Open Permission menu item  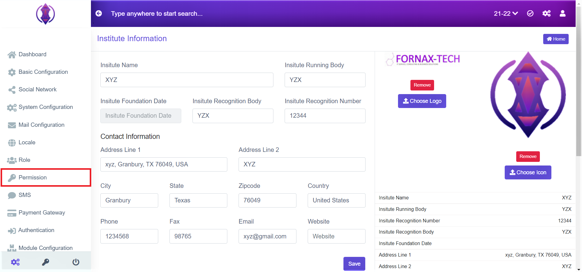point(46,178)
